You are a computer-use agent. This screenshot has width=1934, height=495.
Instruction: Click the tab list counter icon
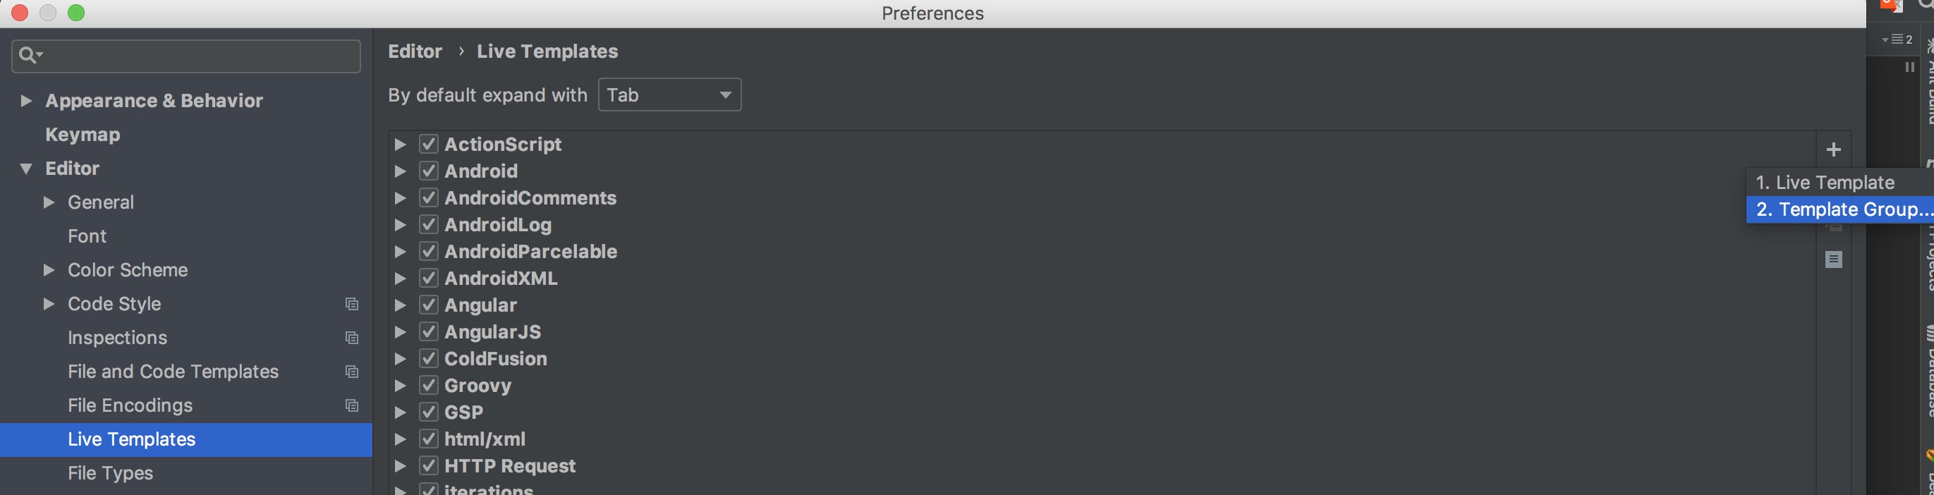(1896, 39)
